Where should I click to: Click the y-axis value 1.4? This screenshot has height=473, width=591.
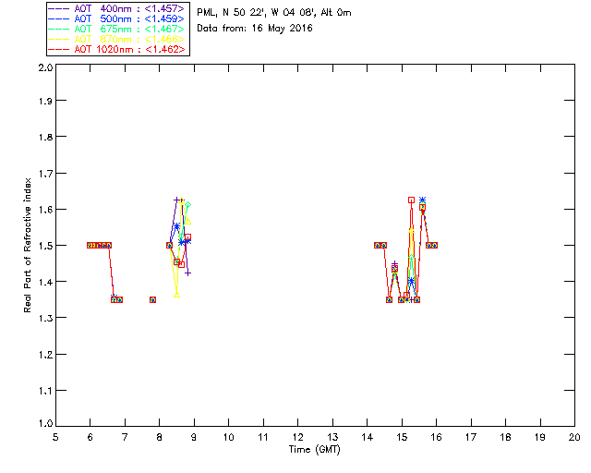pos(45,282)
